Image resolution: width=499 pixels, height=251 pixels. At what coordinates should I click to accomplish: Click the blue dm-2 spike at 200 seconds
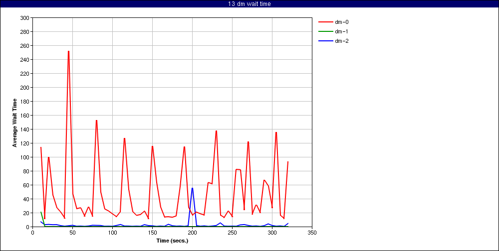(x=192, y=188)
